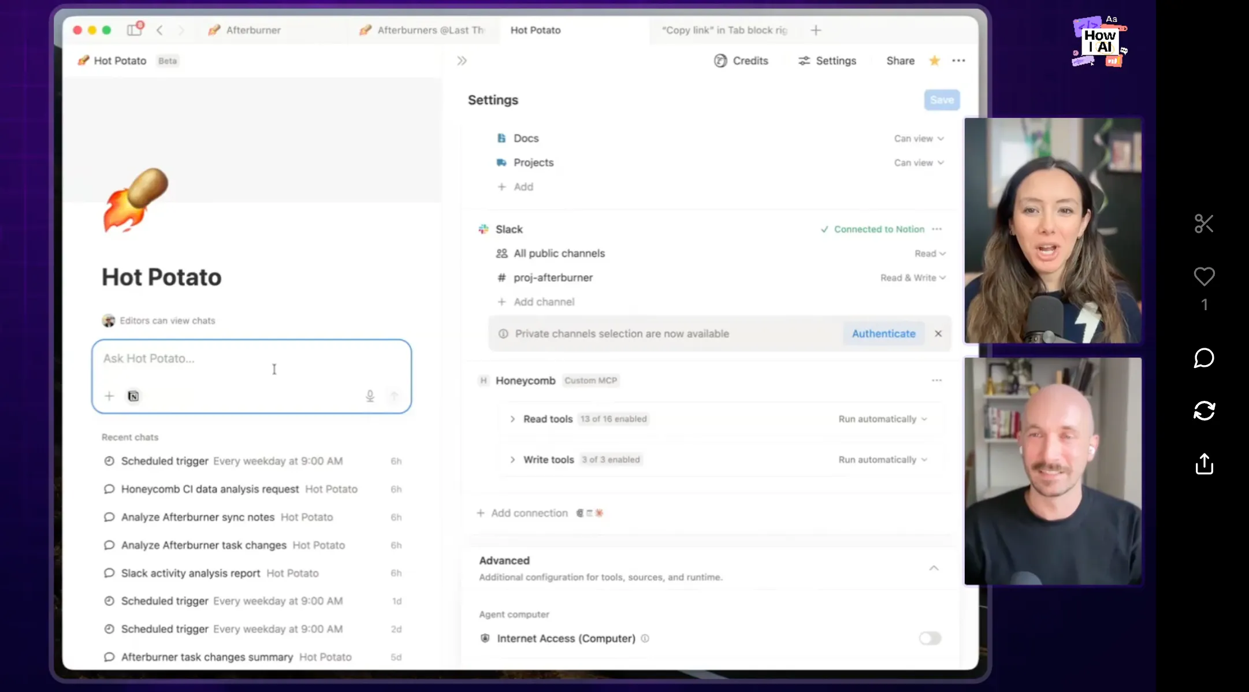Image resolution: width=1249 pixels, height=692 pixels.
Task: Click the Beta label badge
Action: 168,61
